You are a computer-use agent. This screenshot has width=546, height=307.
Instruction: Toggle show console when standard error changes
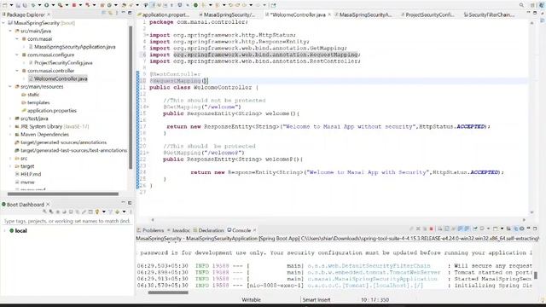(467, 229)
